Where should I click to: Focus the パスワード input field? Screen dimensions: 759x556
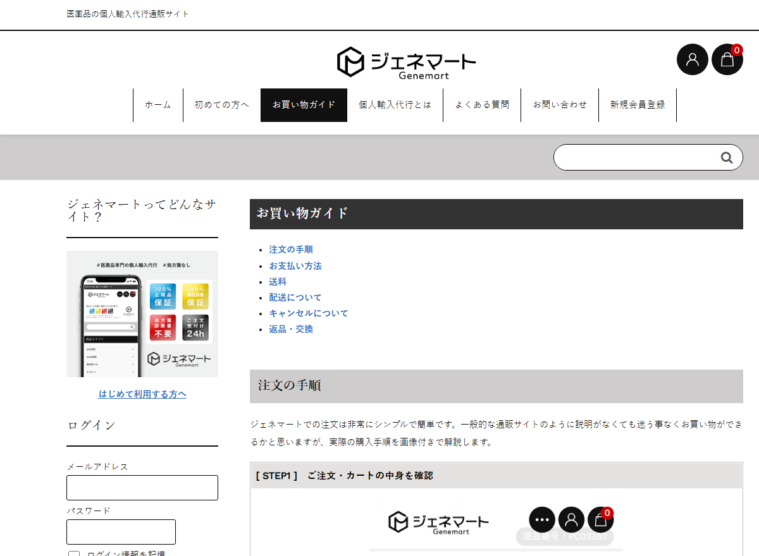[121, 532]
